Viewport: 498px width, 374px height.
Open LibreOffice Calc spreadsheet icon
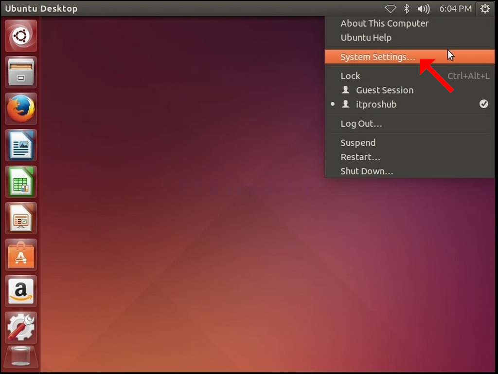pos(21,182)
